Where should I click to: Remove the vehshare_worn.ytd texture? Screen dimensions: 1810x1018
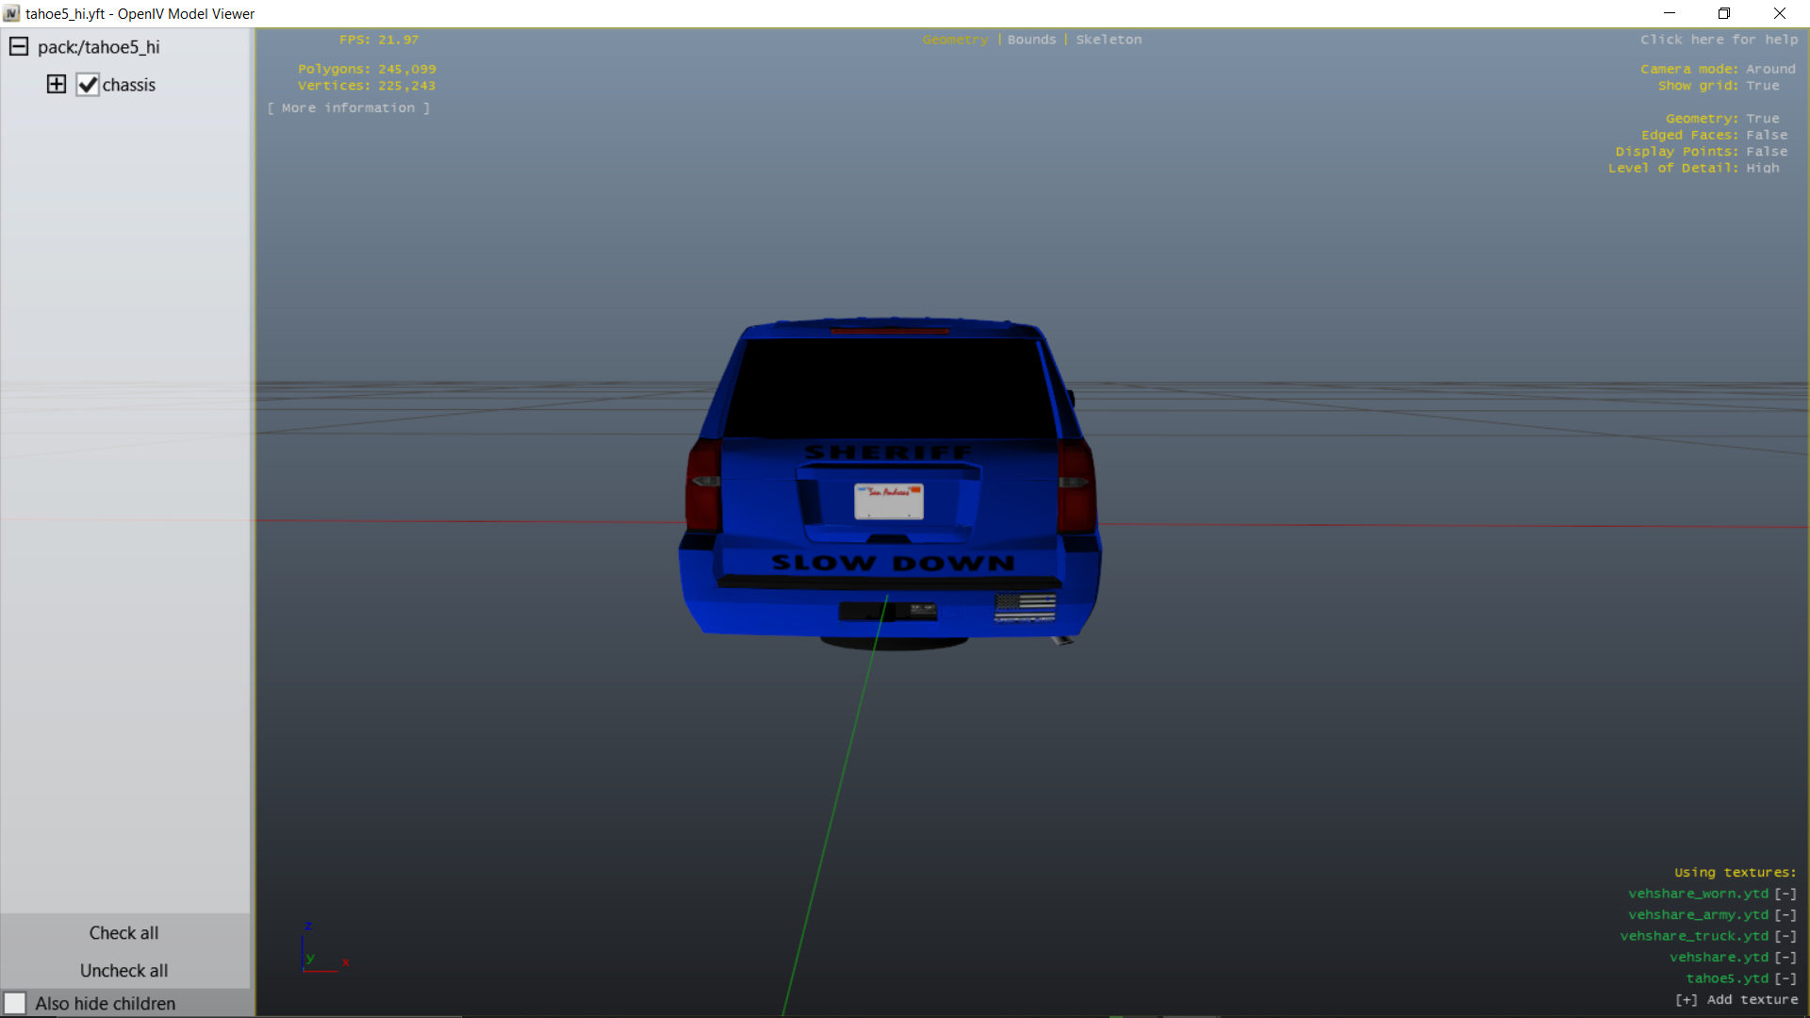pos(1785,894)
